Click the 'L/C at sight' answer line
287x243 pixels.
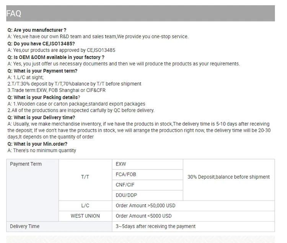pos(26,77)
